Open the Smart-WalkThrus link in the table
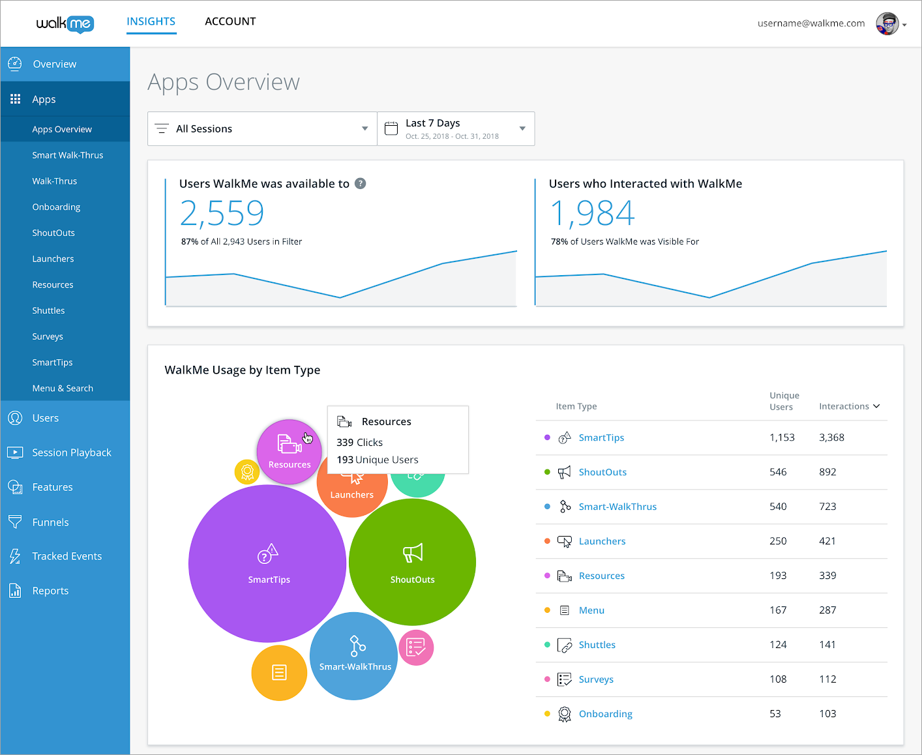This screenshot has width=922, height=755. pos(617,507)
